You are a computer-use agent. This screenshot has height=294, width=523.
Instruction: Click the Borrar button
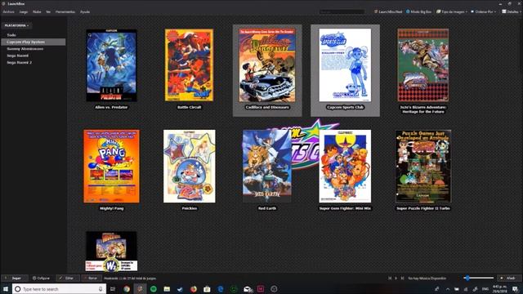click(91, 278)
